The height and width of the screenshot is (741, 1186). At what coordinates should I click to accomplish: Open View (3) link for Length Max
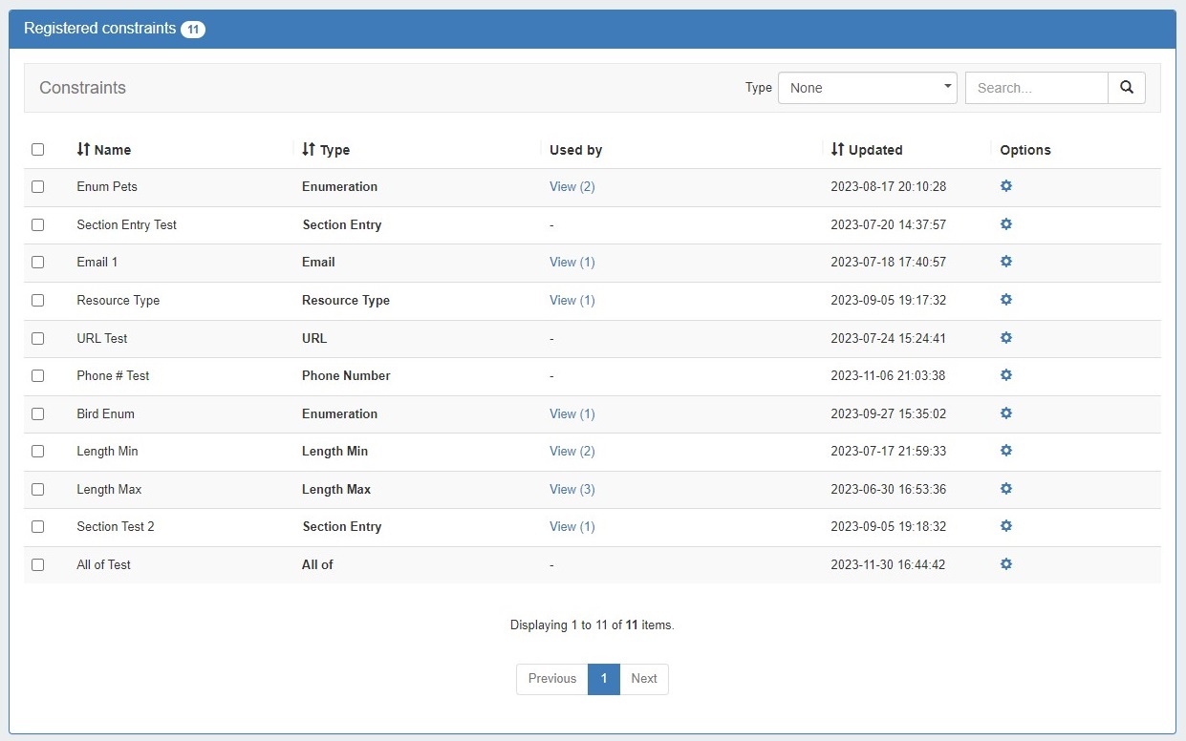point(571,489)
